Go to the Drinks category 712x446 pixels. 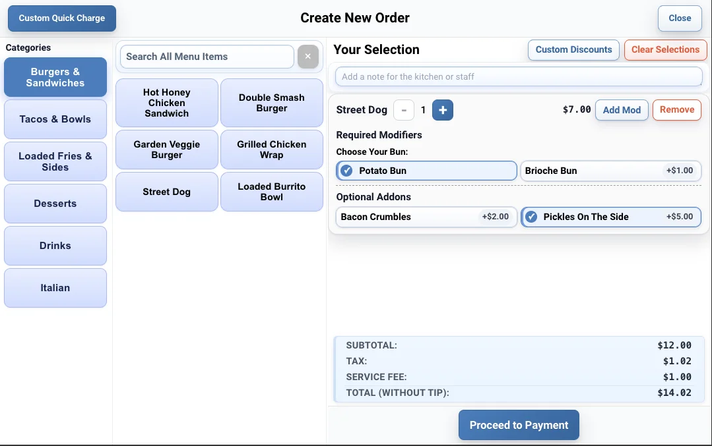pyautogui.click(x=55, y=246)
